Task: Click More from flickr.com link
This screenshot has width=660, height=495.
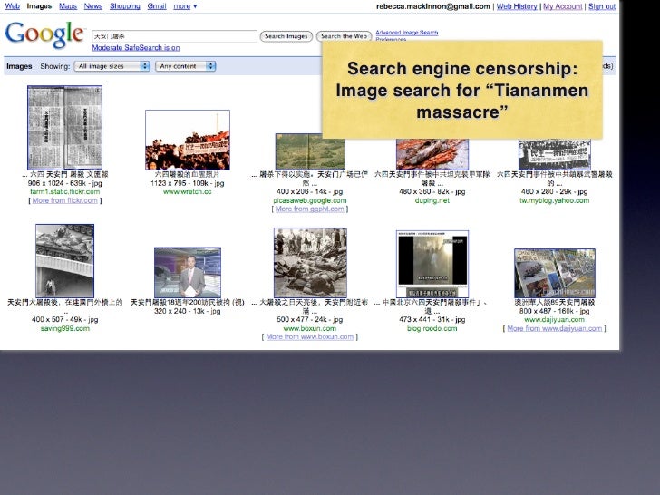Action: [x=65, y=200]
